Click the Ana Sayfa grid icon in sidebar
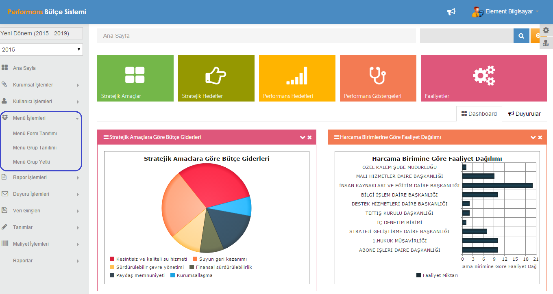This screenshot has height=294, width=553. pos(5,68)
